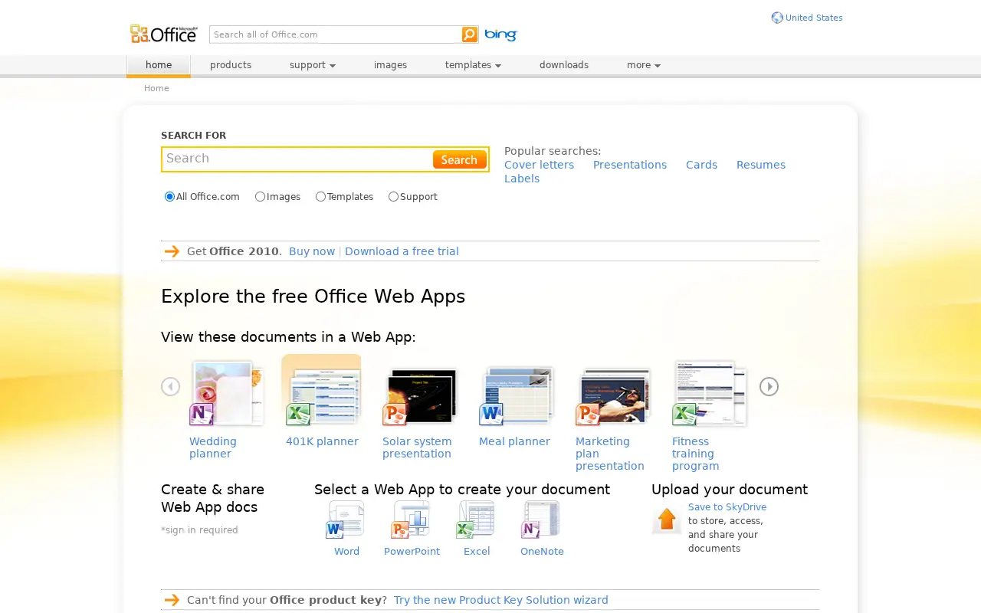This screenshot has width=981, height=613.
Task: Select the Images radio button
Action: coord(260,197)
